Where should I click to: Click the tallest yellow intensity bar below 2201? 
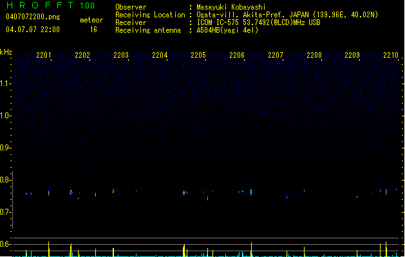tap(48, 249)
